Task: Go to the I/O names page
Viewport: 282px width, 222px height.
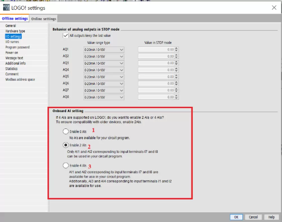Action: tap(12, 42)
